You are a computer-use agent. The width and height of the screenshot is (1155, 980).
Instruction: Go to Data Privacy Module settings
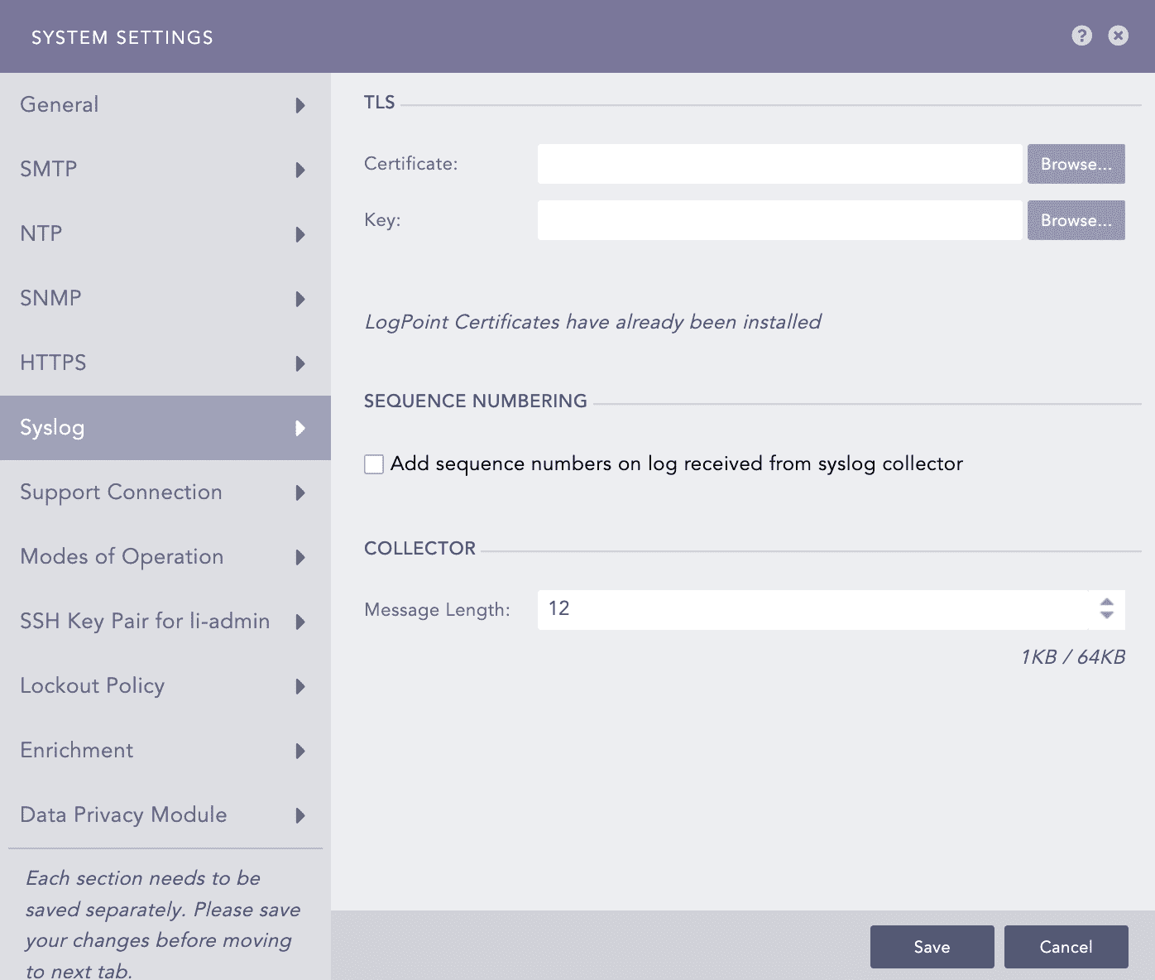tap(123, 814)
